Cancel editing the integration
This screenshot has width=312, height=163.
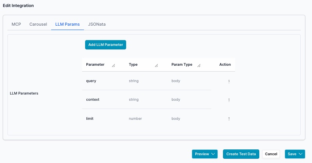(x=271, y=154)
